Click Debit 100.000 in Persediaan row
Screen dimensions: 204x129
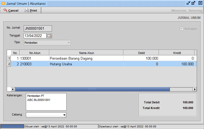tap(141, 58)
